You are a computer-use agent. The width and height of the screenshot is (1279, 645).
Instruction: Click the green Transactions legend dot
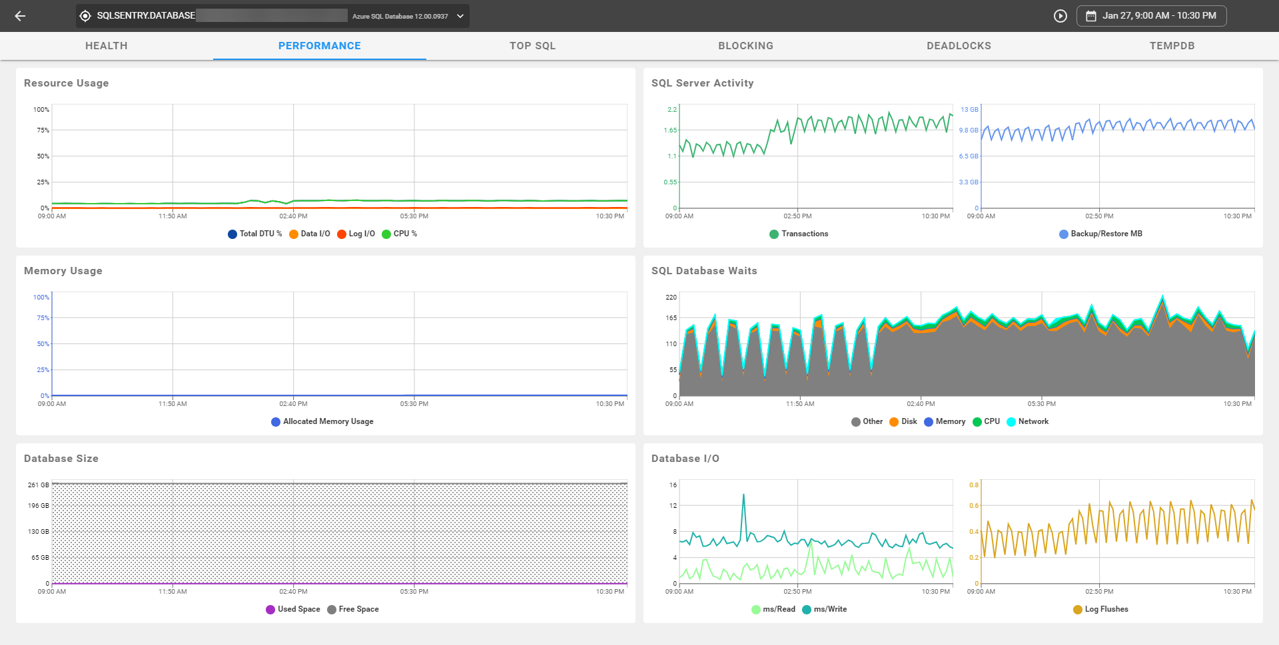773,234
